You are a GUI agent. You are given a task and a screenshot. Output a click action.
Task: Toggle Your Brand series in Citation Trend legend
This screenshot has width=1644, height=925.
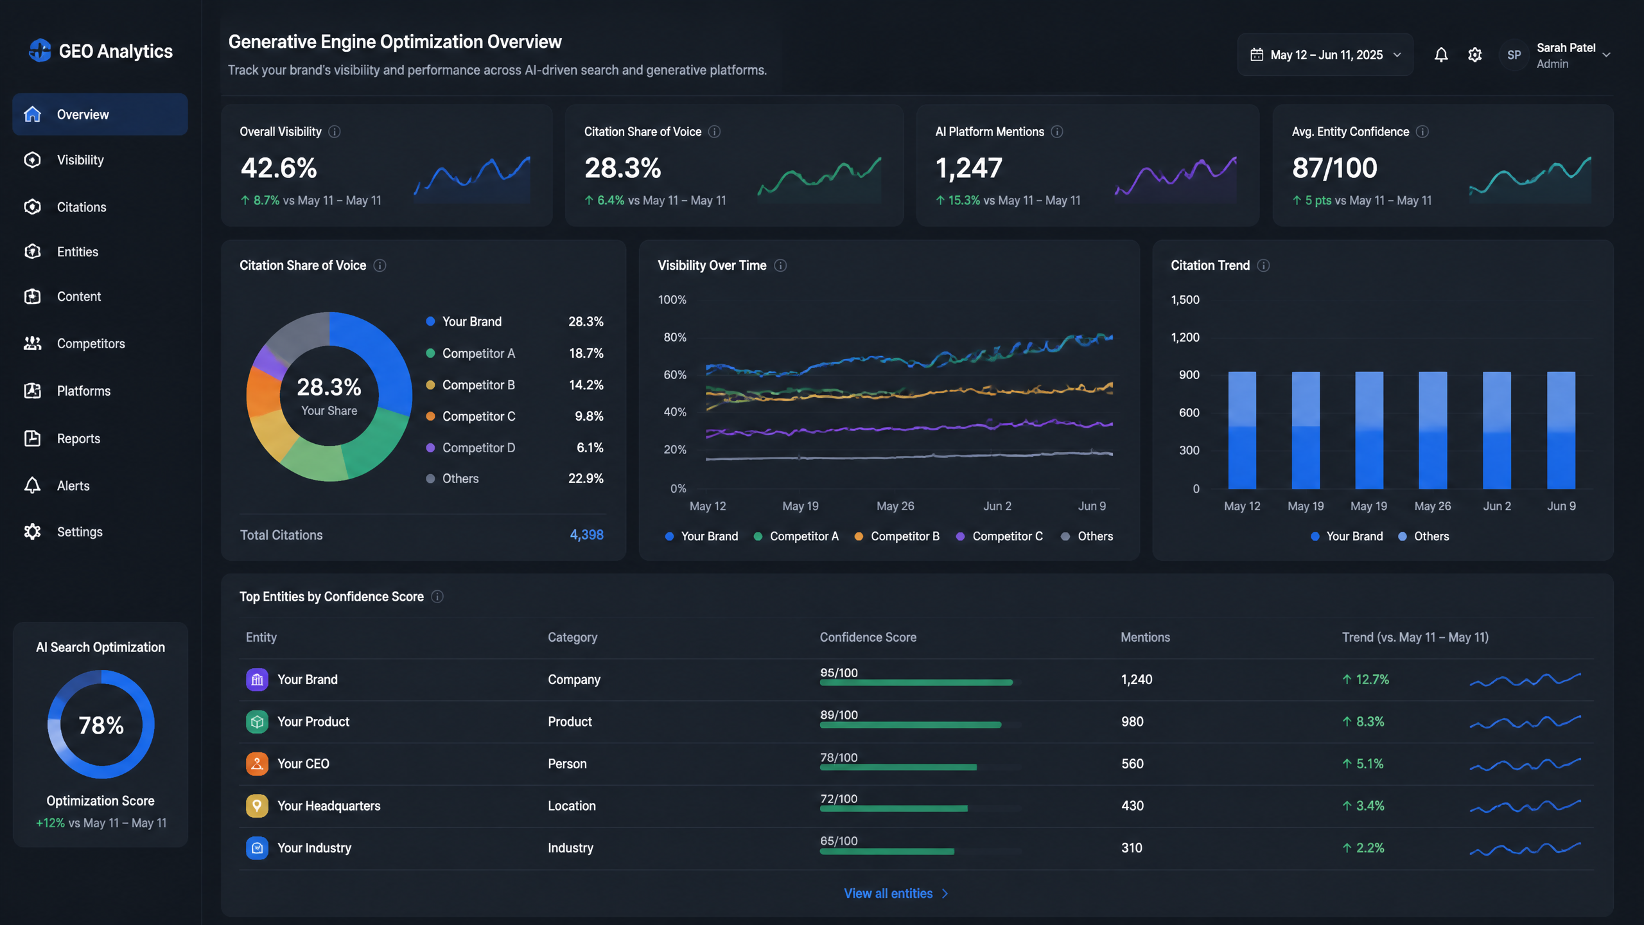pos(1347,536)
